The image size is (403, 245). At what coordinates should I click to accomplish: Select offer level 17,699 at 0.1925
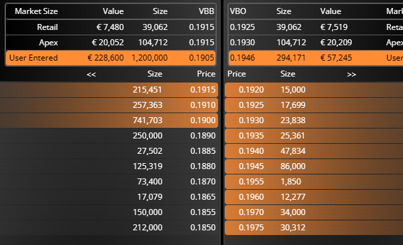click(314, 105)
